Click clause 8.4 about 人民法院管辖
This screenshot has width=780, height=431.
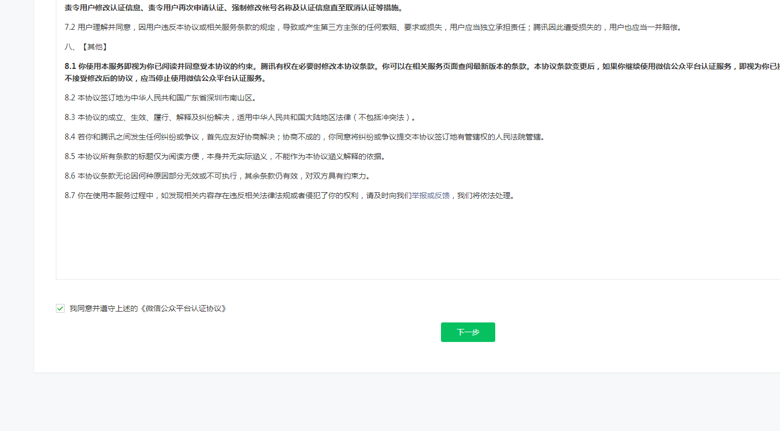(x=305, y=137)
